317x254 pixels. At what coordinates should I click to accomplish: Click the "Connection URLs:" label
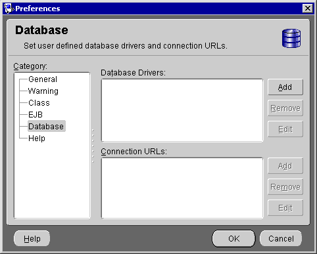pyautogui.click(x=134, y=152)
